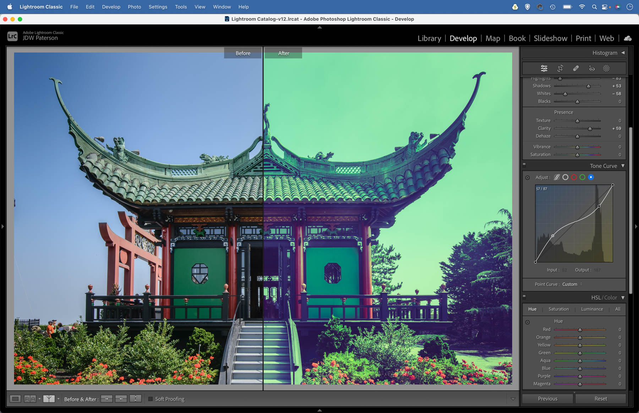Open the Lightroom Classic File menu
The width and height of the screenshot is (639, 413).
click(74, 7)
